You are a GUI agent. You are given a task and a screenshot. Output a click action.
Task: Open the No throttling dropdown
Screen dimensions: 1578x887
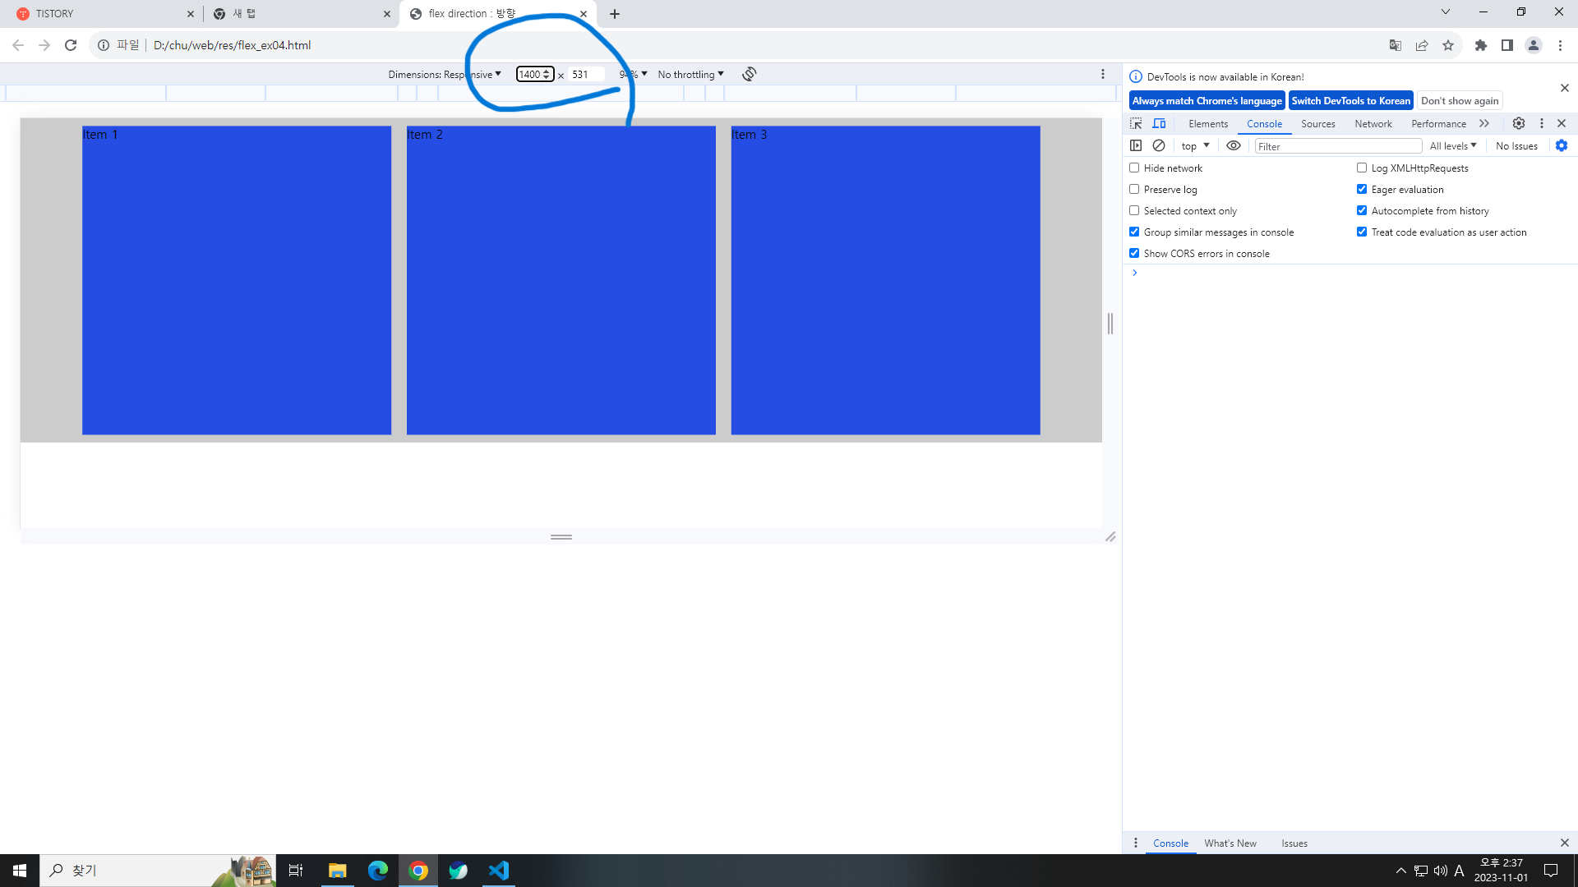[690, 74]
